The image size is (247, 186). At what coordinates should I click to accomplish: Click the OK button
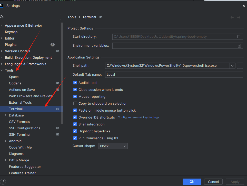[x=192, y=182]
